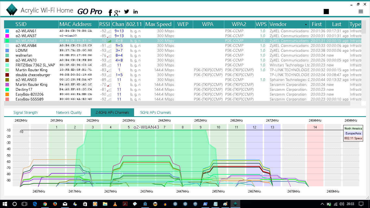Click cyan color swatch of o2-WLAN61

(x=7, y=31)
